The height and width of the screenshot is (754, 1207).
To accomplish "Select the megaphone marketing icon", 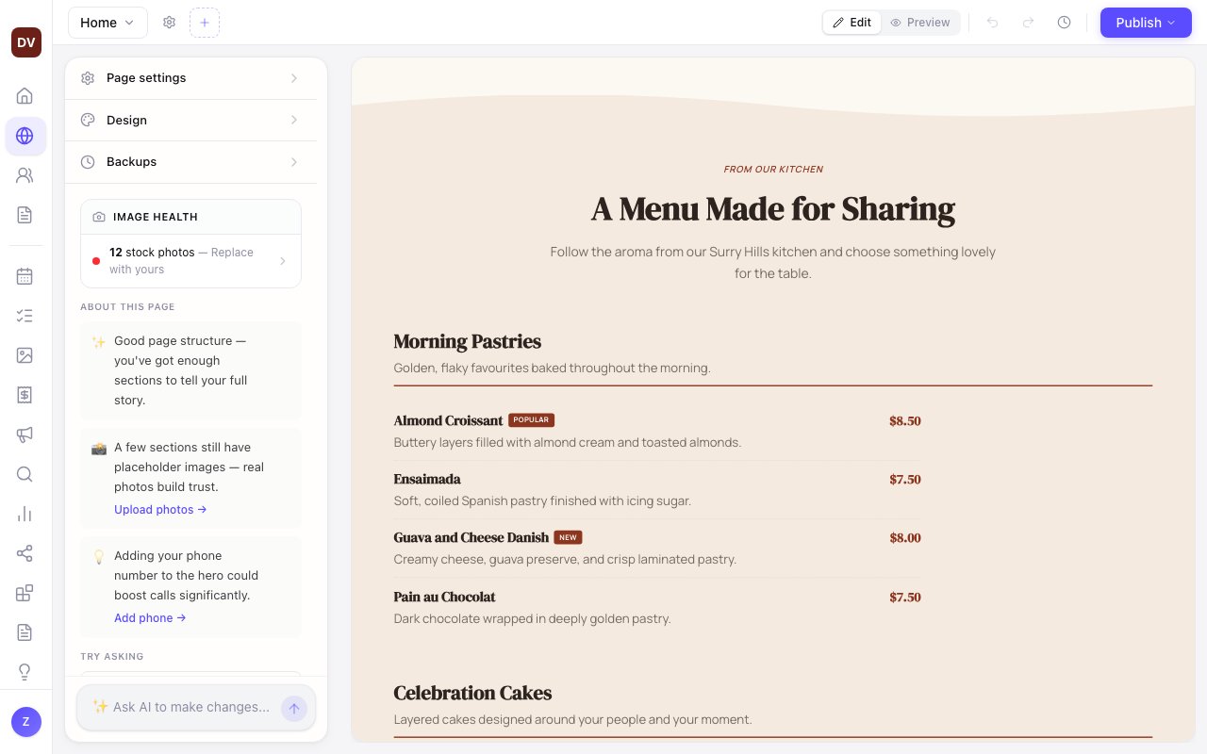I will coord(25,434).
